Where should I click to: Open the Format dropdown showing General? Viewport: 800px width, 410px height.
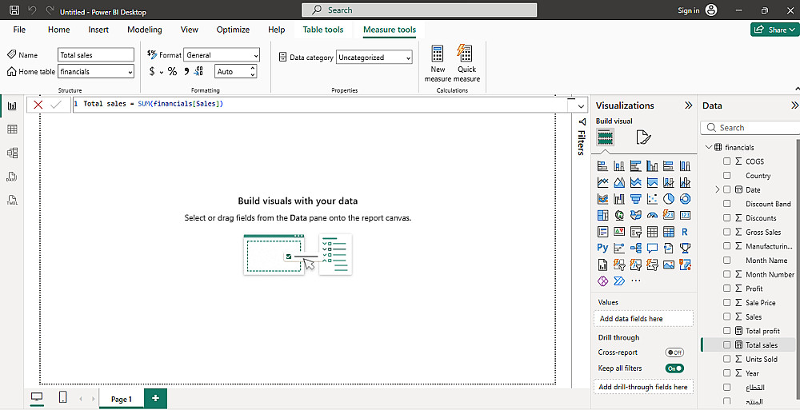[222, 55]
